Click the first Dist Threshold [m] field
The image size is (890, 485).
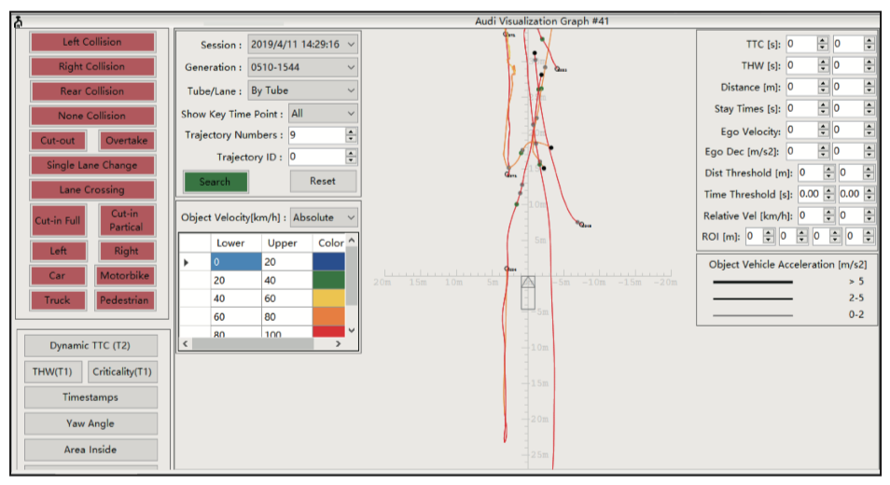811,173
